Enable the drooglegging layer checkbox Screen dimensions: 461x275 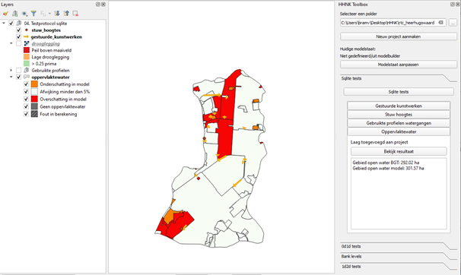pos(18,44)
